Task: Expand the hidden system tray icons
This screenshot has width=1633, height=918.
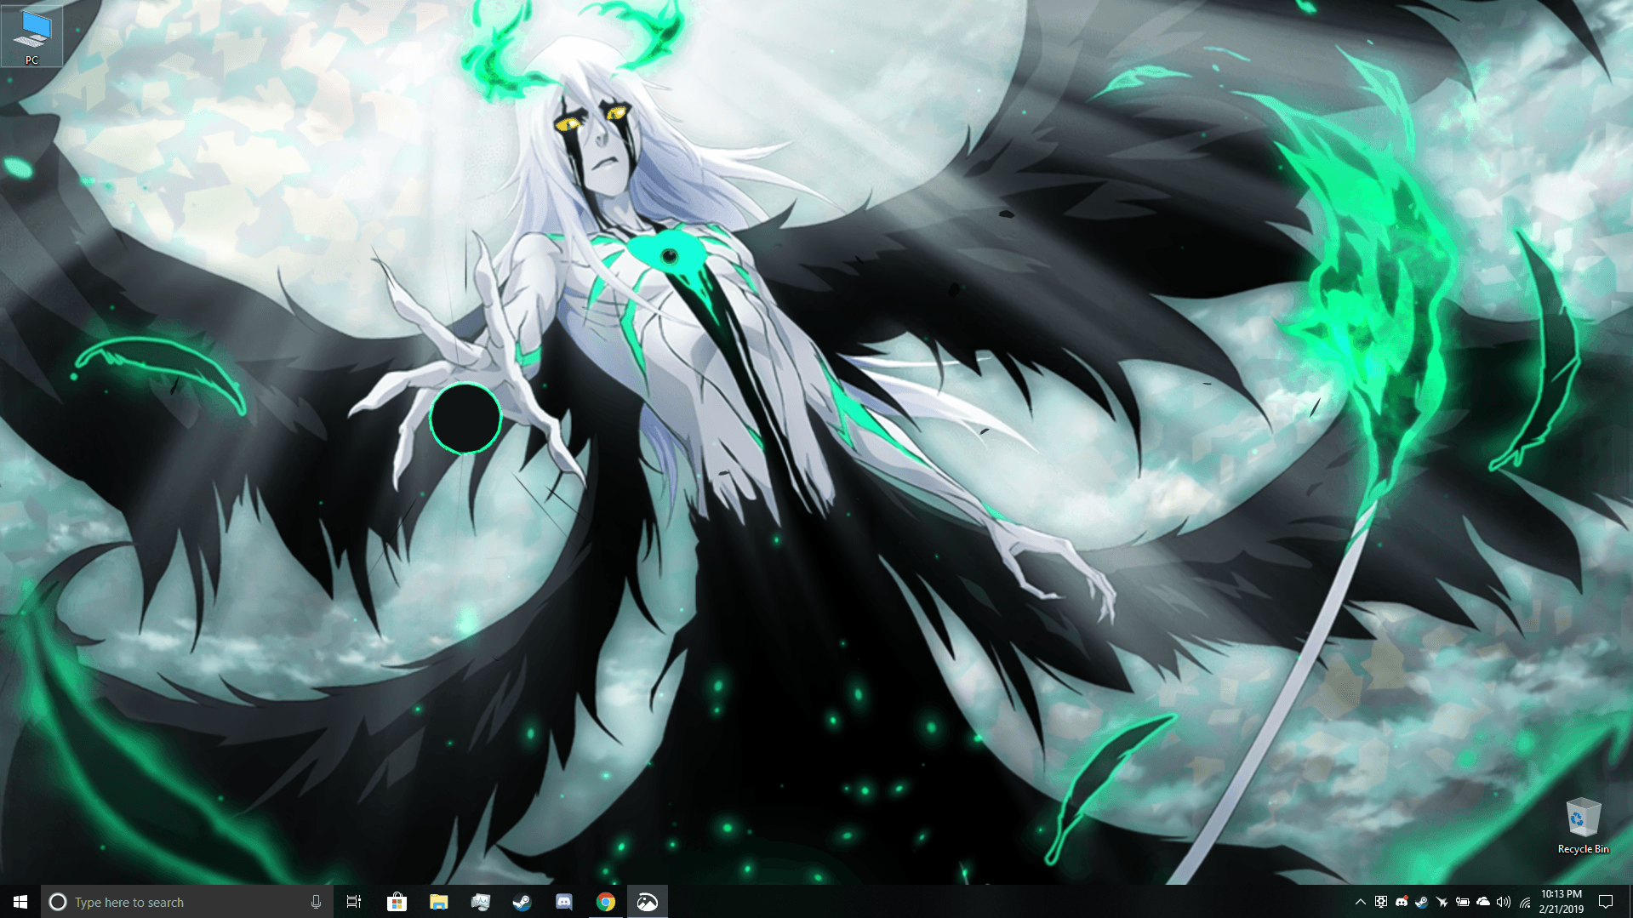Action: pos(1360,902)
